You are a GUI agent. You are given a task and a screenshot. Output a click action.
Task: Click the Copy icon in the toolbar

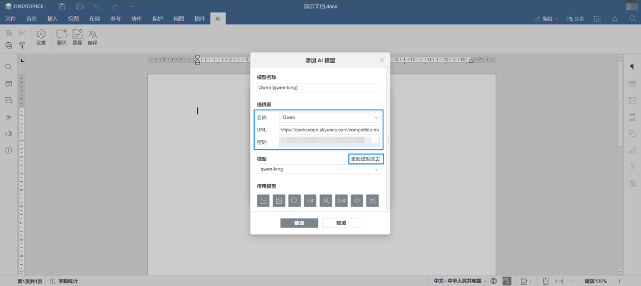pyautogui.click(x=8, y=33)
